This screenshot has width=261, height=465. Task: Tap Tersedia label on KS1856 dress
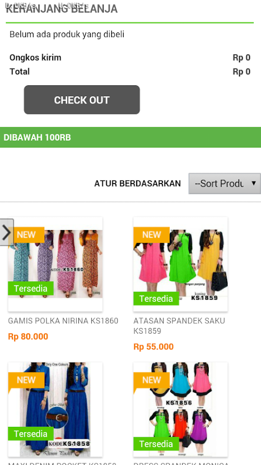coord(156,444)
